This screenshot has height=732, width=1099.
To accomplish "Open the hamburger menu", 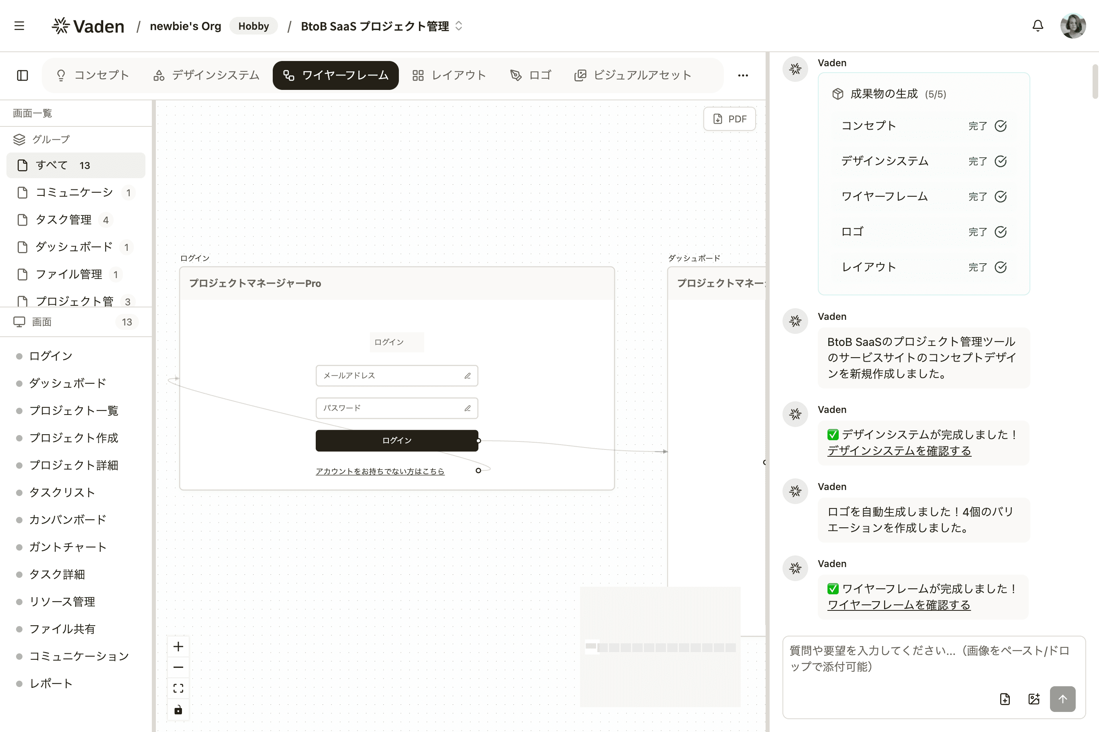I will (x=19, y=26).
